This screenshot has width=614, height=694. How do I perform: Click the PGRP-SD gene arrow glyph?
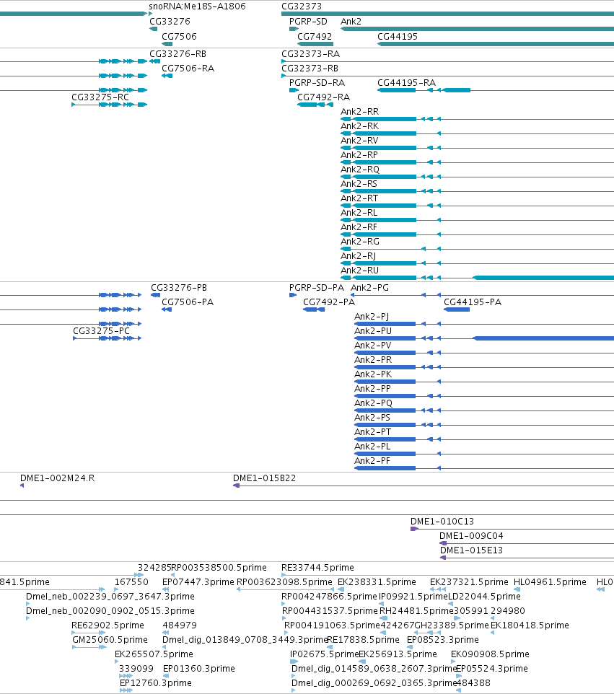[294, 29]
